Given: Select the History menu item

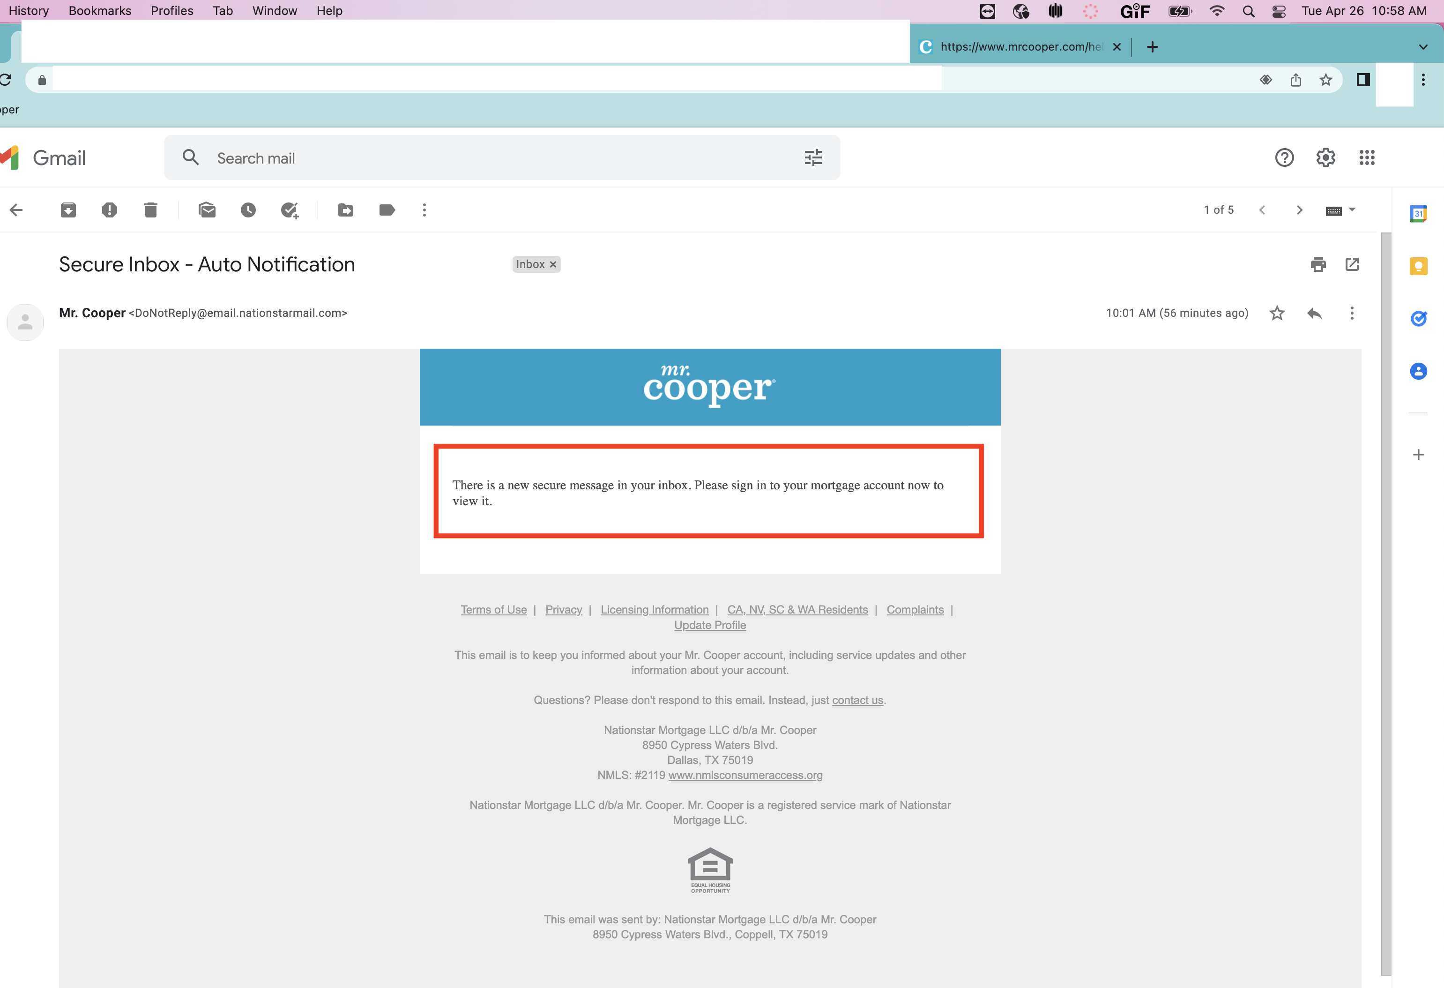Looking at the screenshot, I should 28,10.
